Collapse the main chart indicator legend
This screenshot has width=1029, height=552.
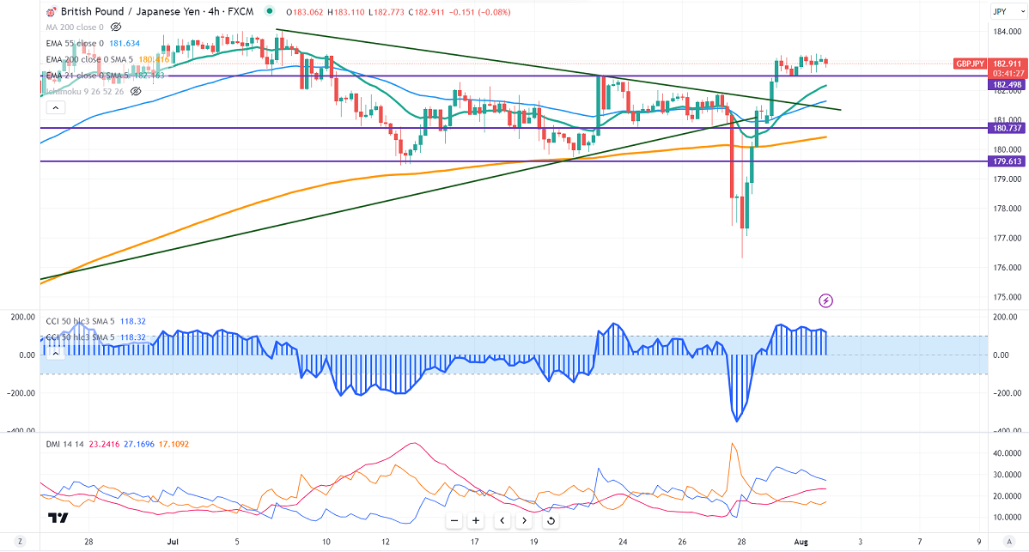pos(56,107)
